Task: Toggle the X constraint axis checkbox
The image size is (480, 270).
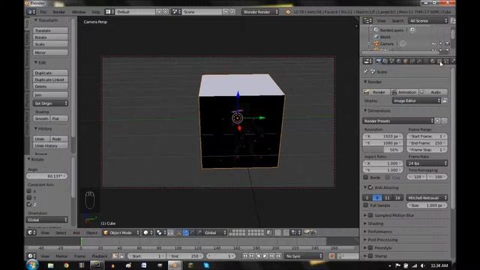Action: (x=29, y=191)
